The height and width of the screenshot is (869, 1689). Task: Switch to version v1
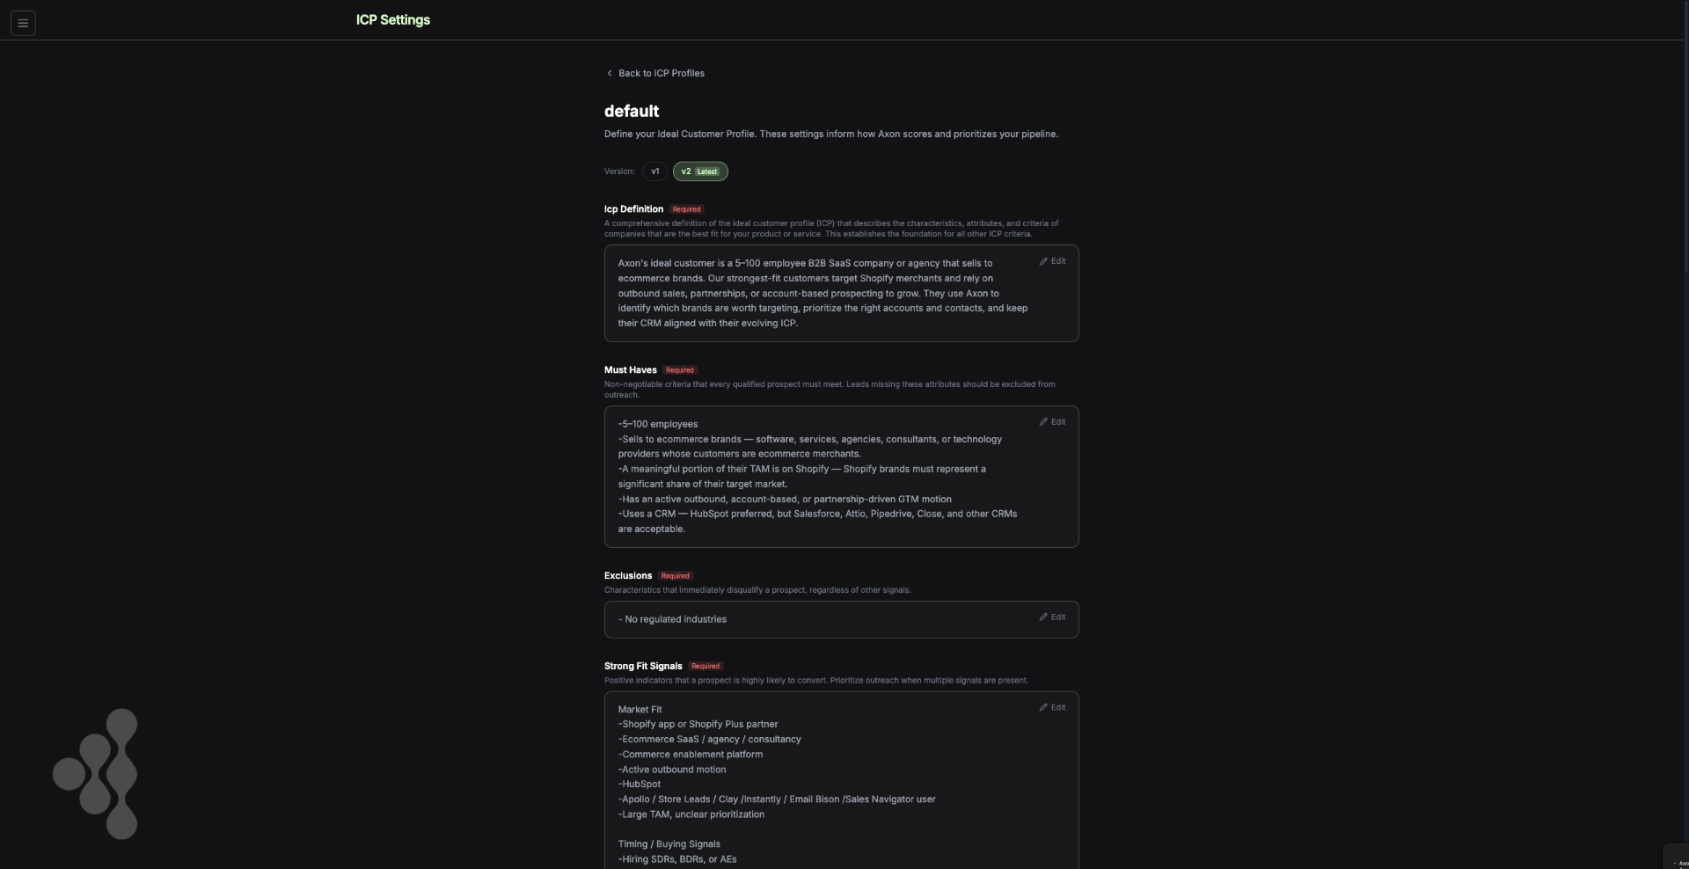point(654,172)
